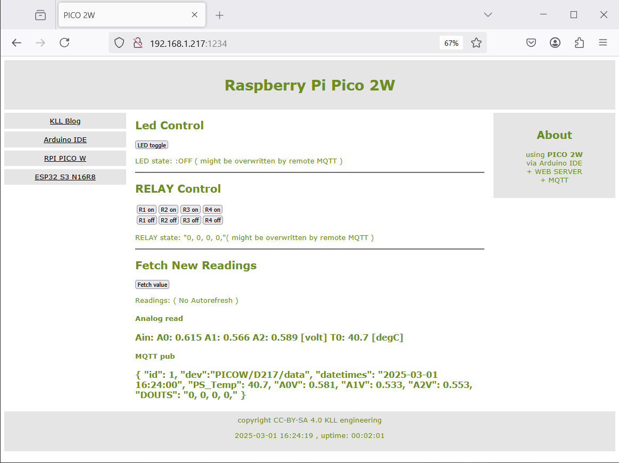Go back to the previous page
Viewport: 619px width, 463px height.
pyautogui.click(x=16, y=43)
